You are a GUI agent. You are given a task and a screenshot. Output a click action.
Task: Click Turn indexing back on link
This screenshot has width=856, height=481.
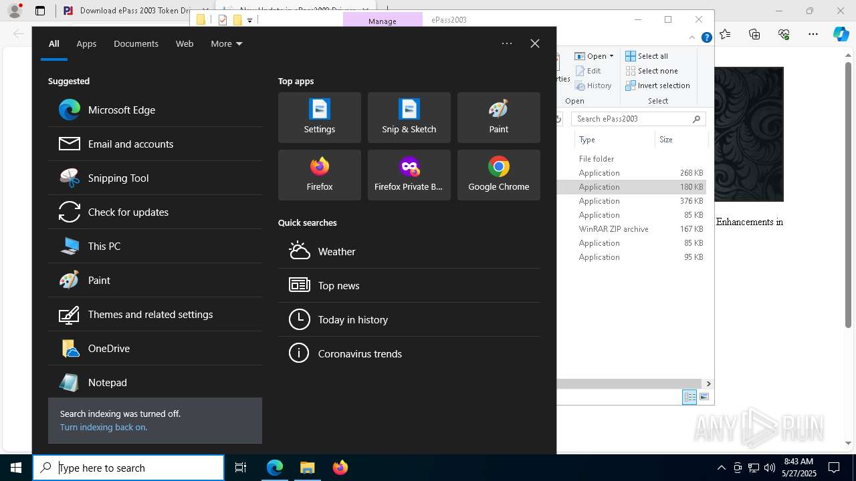pyautogui.click(x=104, y=427)
